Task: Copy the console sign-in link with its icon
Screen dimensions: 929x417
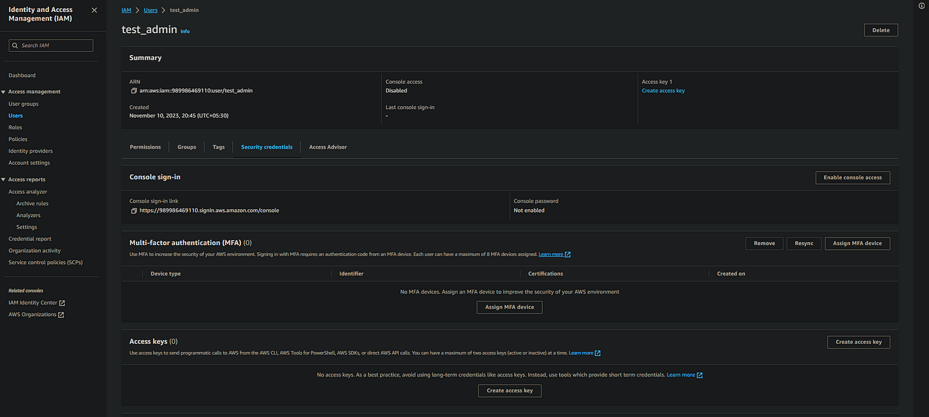Action: (133, 210)
